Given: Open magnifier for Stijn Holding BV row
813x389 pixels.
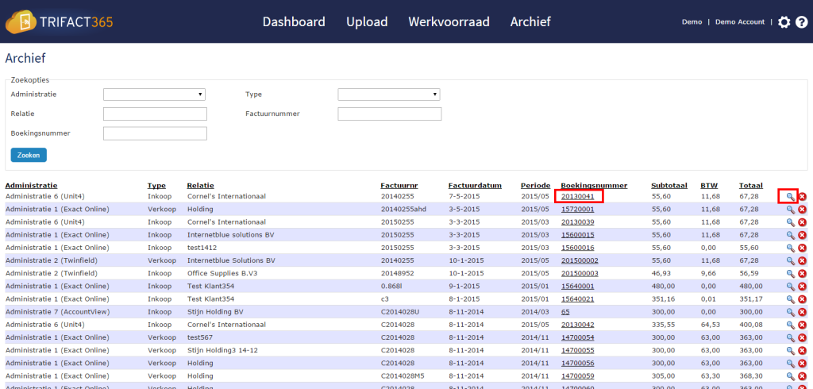Looking at the screenshot, I should tap(790, 312).
